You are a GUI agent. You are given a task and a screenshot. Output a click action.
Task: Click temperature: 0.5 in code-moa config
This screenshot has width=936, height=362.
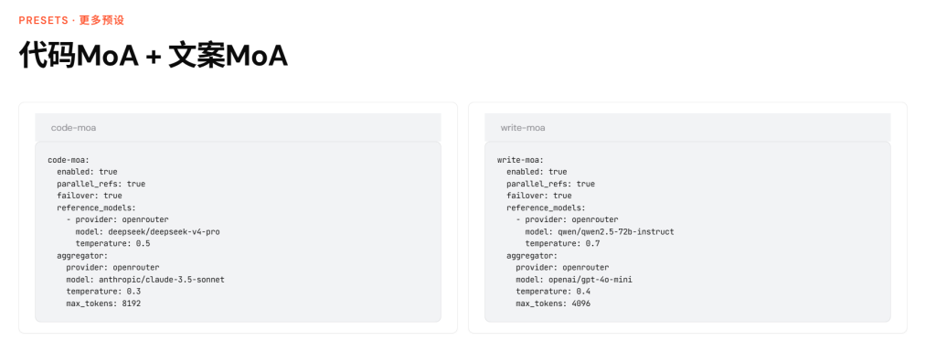[x=112, y=244]
